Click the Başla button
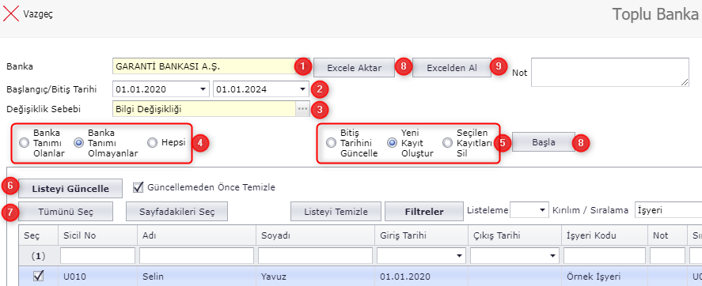 (x=544, y=142)
